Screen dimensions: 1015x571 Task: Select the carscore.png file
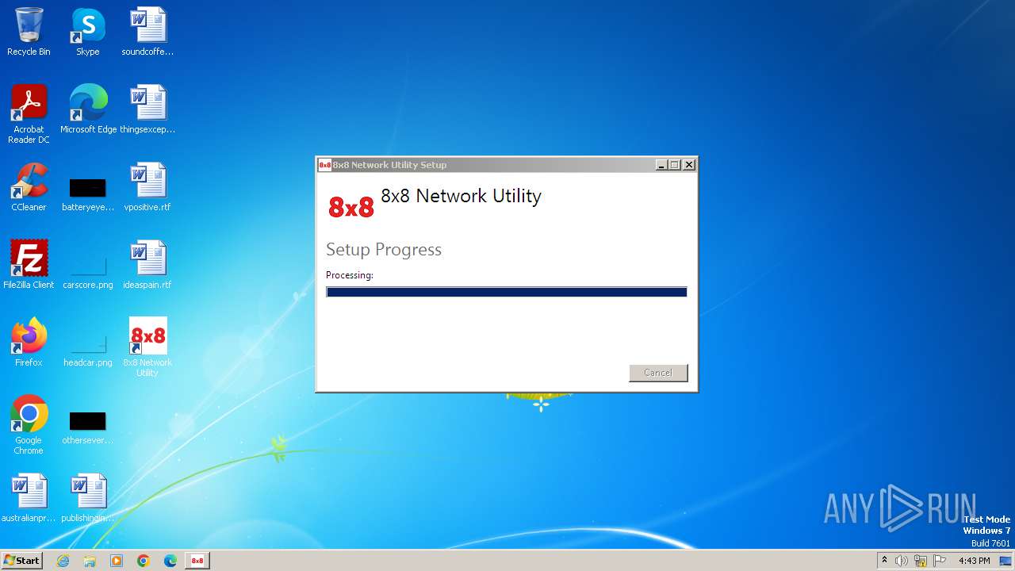point(88,272)
